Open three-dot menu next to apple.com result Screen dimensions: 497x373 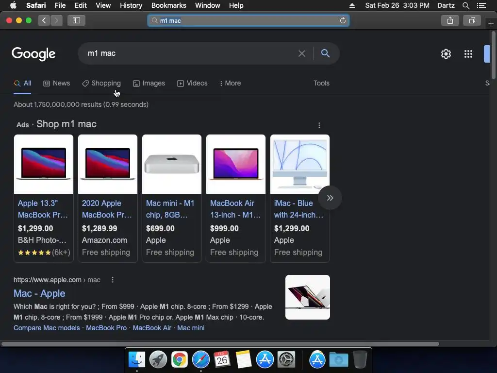click(113, 280)
